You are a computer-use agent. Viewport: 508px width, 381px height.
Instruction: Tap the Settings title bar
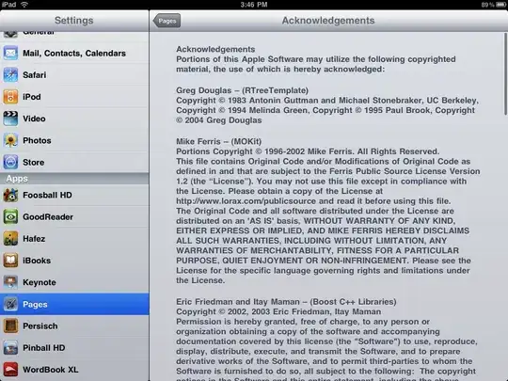(x=74, y=21)
